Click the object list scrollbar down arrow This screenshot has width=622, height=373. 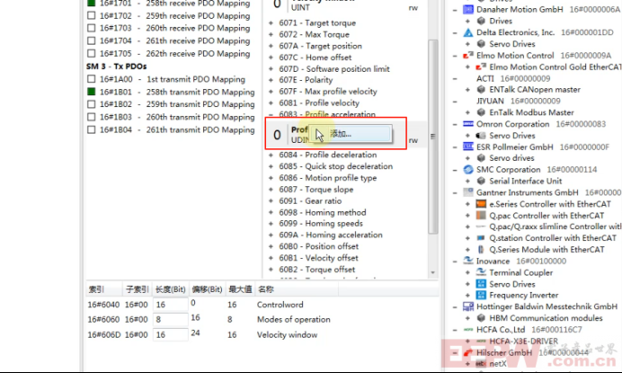(432, 272)
